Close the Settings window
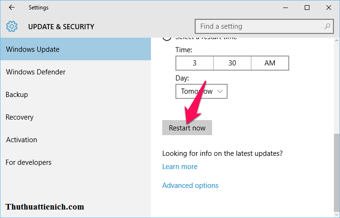 tap(329, 8)
